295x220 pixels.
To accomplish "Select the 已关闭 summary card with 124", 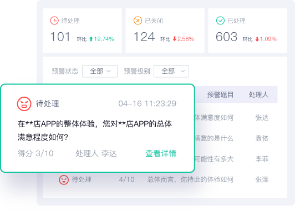I will click(x=165, y=31).
